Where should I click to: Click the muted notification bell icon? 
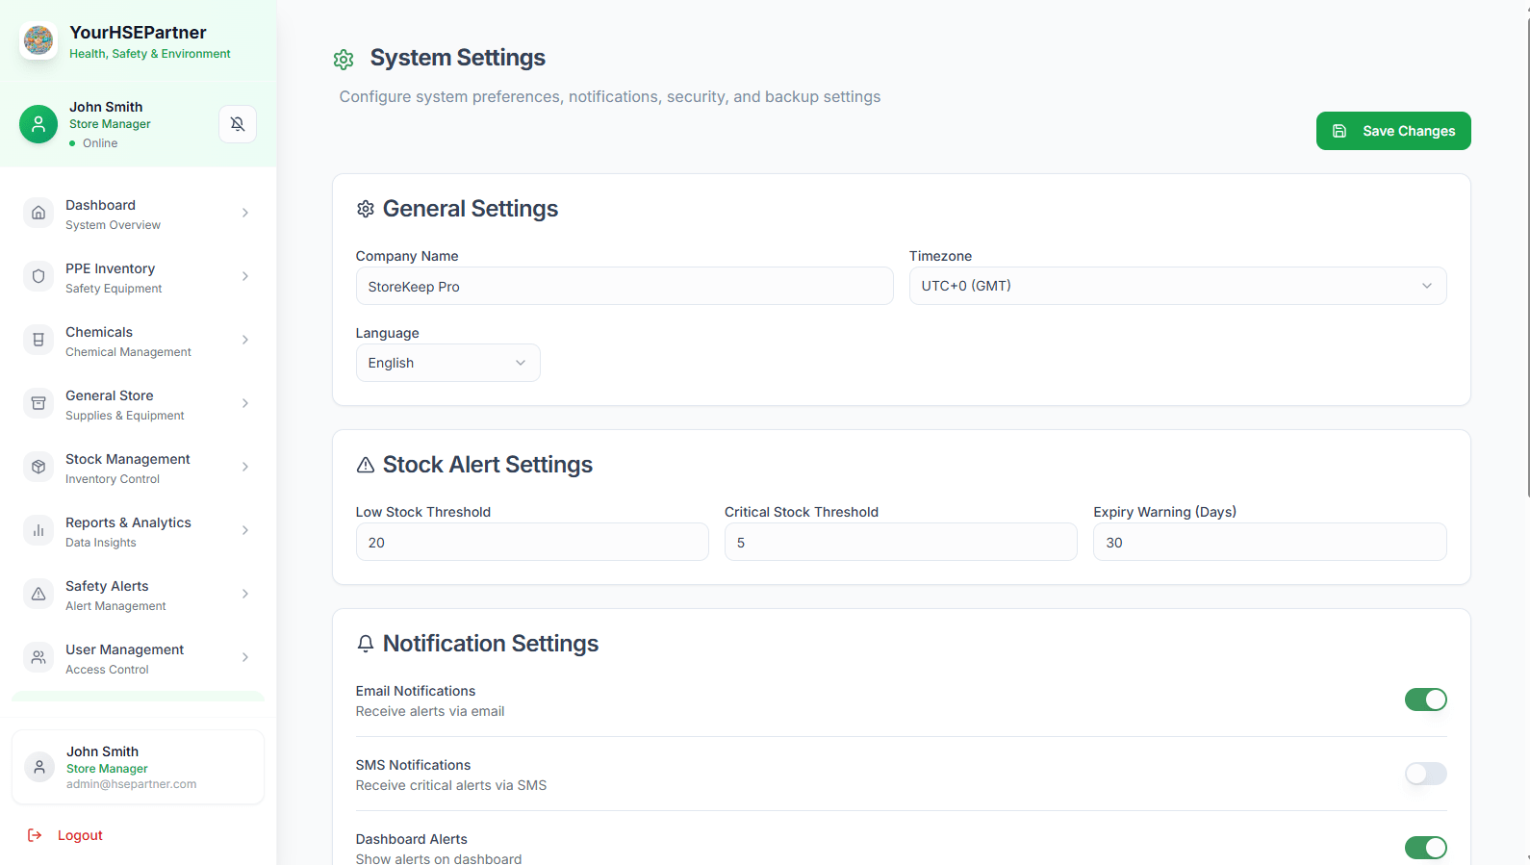click(238, 124)
